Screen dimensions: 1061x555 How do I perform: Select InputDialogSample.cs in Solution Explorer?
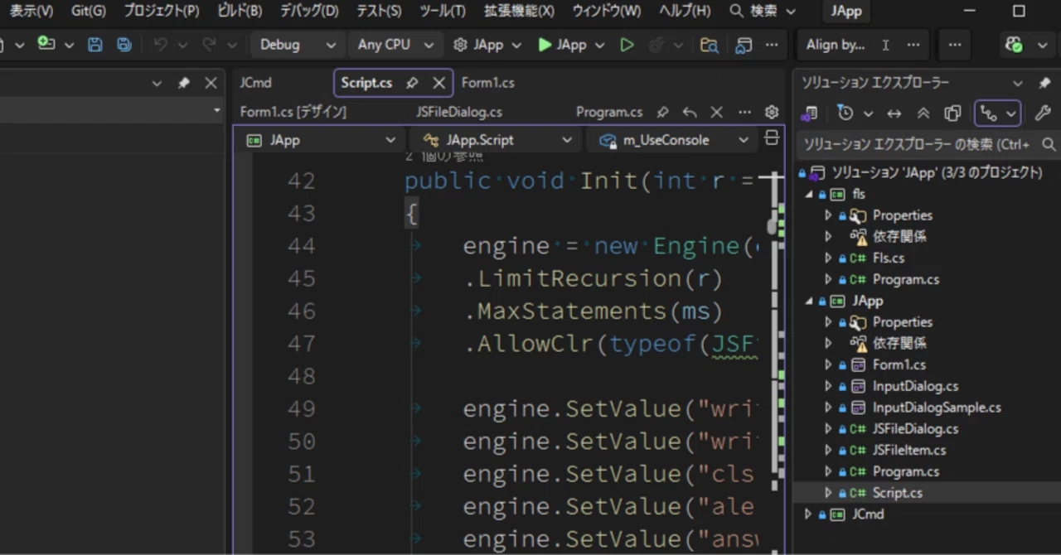(937, 408)
